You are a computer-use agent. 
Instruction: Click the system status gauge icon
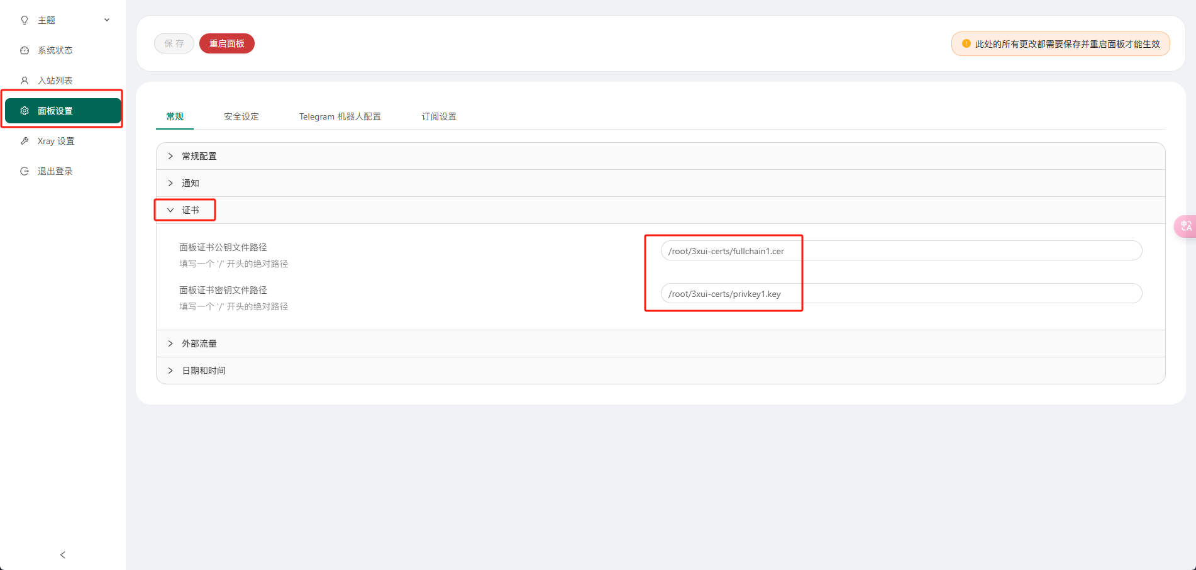click(x=25, y=50)
